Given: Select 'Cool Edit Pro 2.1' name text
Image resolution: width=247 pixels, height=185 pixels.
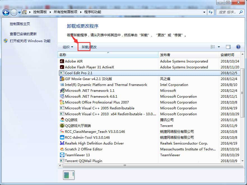Looking at the screenshot, I should point(79,73).
